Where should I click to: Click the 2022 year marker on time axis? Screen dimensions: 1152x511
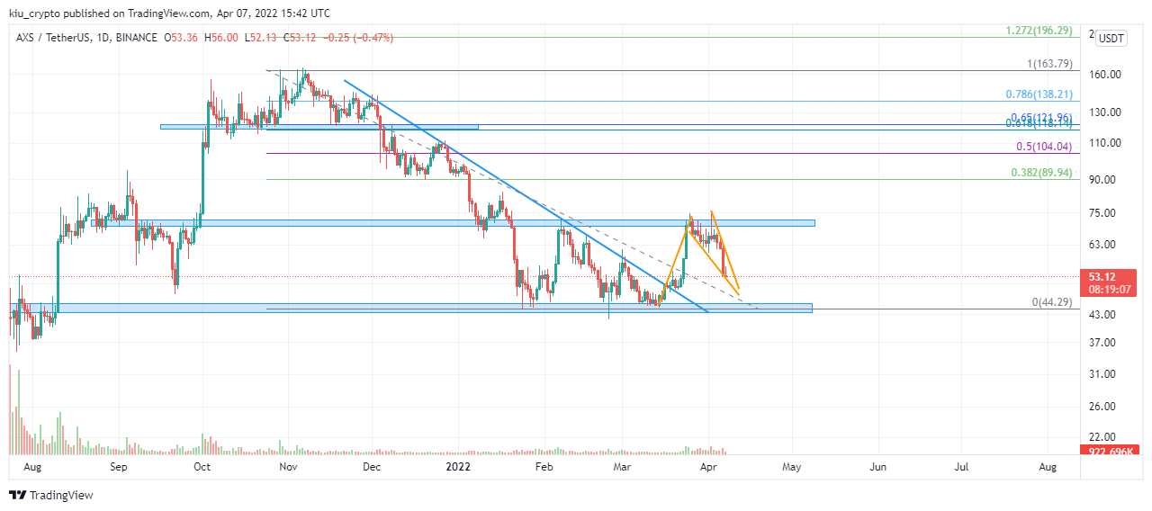[x=458, y=468]
